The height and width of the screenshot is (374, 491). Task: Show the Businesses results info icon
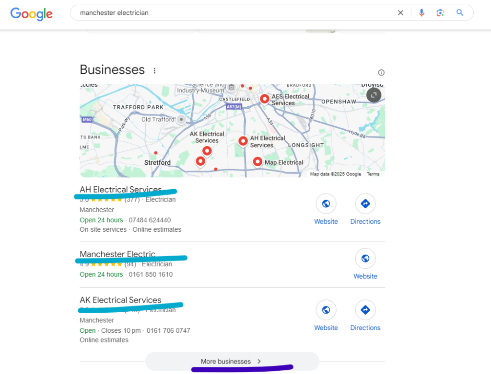381,72
